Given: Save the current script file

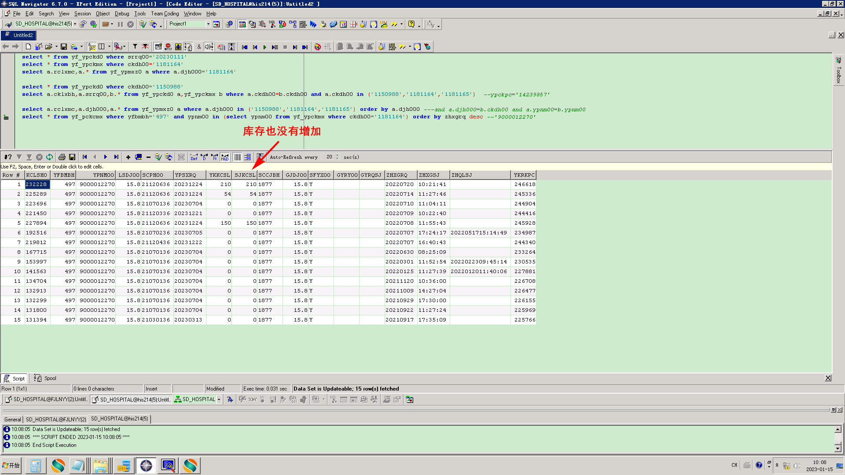Looking at the screenshot, I should point(64,47).
